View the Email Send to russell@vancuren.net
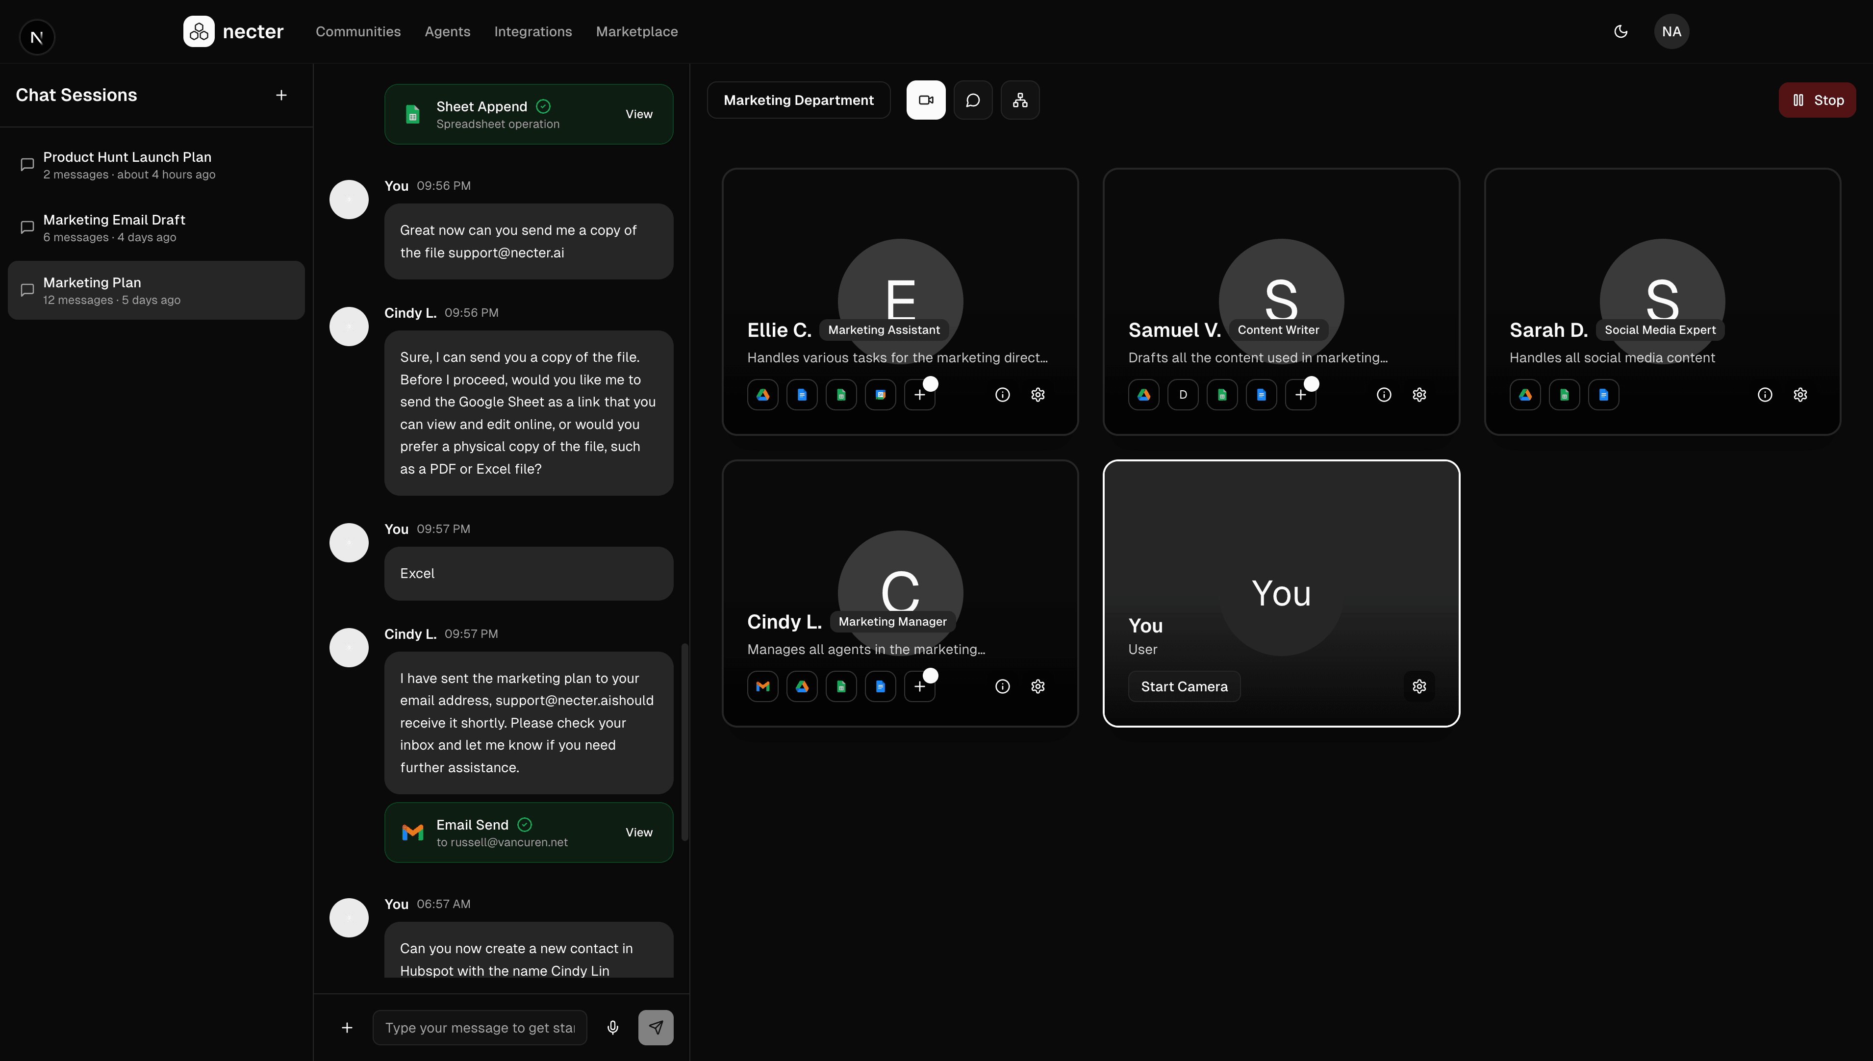This screenshot has height=1061, width=1873. click(639, 832)
